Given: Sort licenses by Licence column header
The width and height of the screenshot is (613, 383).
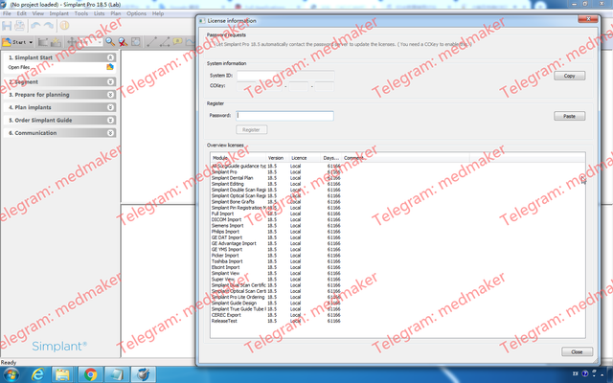Looking at the screenshot, I should point(305,158).
